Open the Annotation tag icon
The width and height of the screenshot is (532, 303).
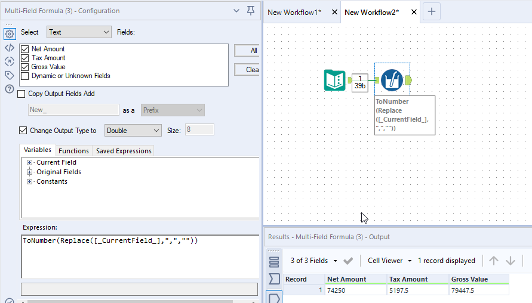(10, 75)
